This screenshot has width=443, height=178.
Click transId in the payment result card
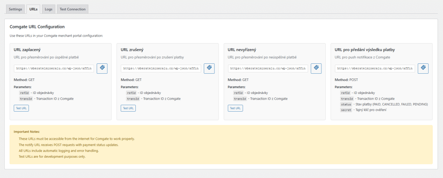point(347,99)
